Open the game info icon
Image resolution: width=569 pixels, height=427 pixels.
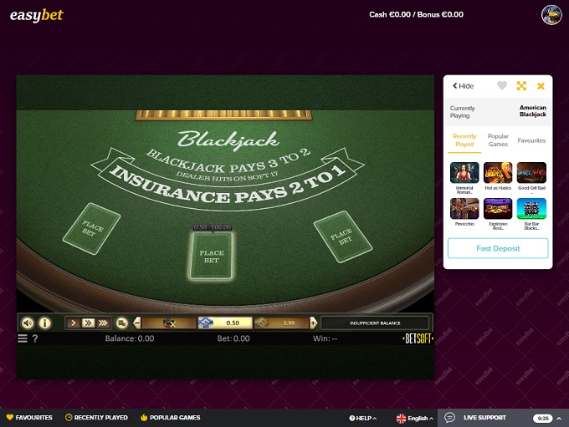[45, 323]
